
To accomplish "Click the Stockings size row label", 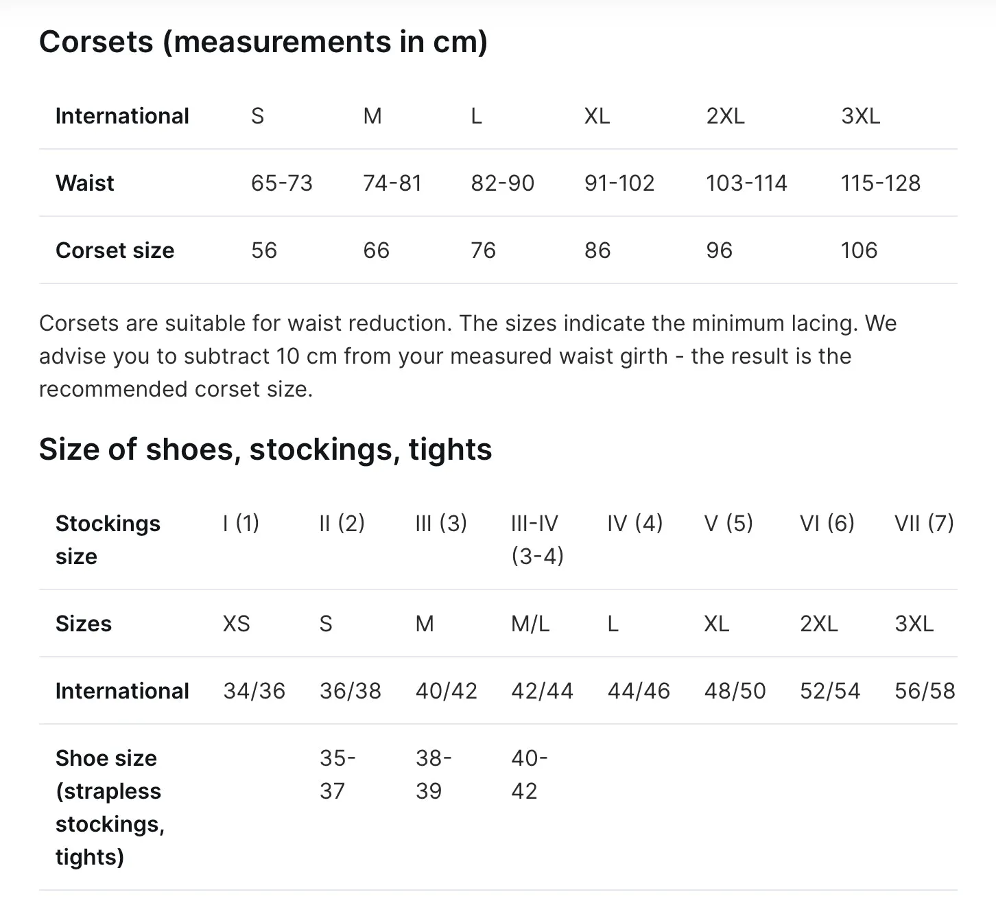I will (x=108, y=540).
